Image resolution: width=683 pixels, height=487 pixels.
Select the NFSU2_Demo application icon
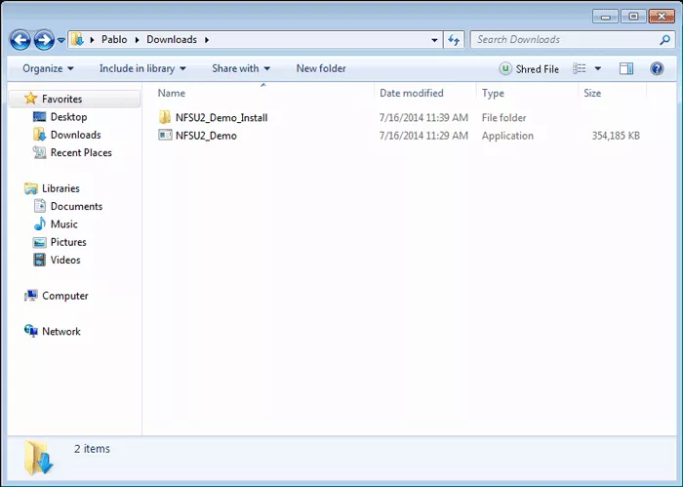(x=165, y=135)
